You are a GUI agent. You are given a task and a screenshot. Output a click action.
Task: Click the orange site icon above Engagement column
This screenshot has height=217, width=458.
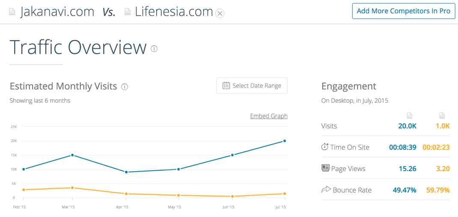coord(442,116)
